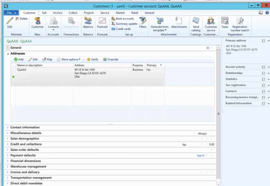
Task: Show address on Map
Action: (x=47, y=60)
